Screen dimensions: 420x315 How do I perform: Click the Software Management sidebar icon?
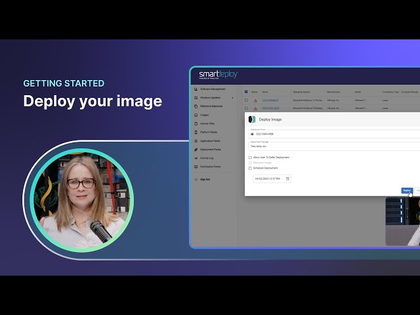coord(196,89)
